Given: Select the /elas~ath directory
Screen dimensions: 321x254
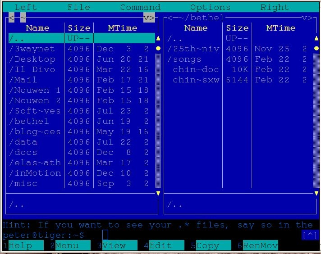Looking at the screenshot, I should [82, 163].
